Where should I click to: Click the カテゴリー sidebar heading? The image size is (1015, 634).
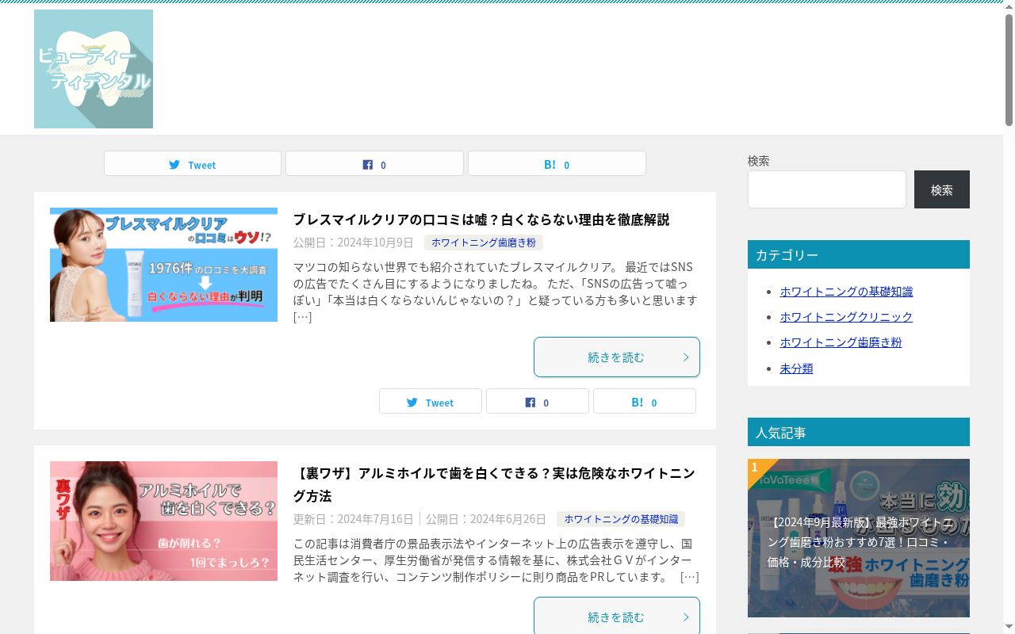tap(859, 254)
